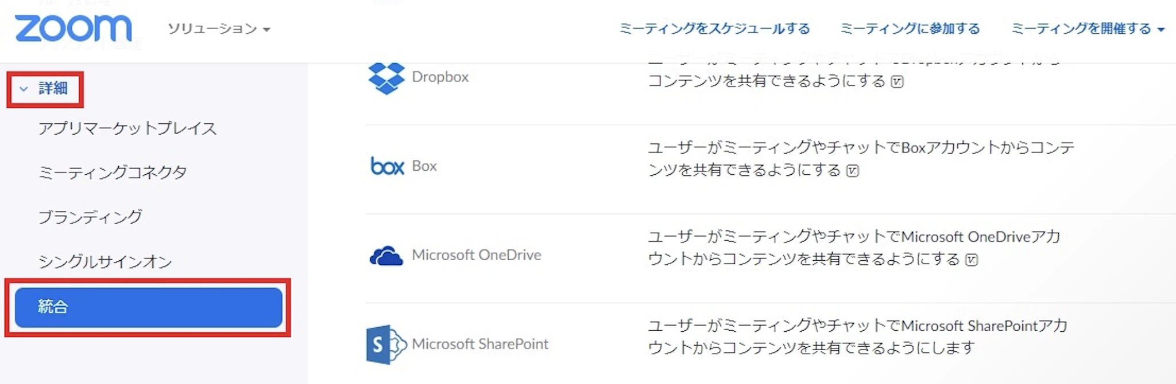Click the Dropbox logo icon
1176x384 pixels.
386,77
